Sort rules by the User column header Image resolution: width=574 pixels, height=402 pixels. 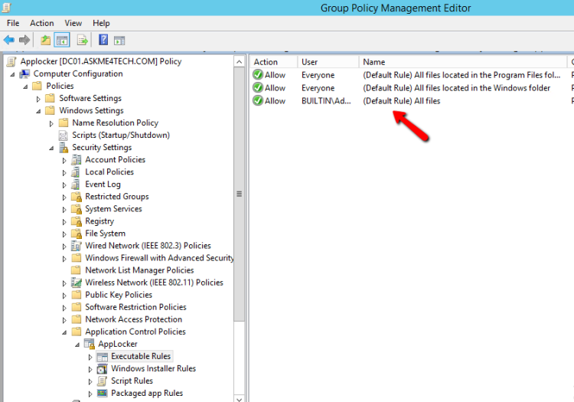[328, 62]
